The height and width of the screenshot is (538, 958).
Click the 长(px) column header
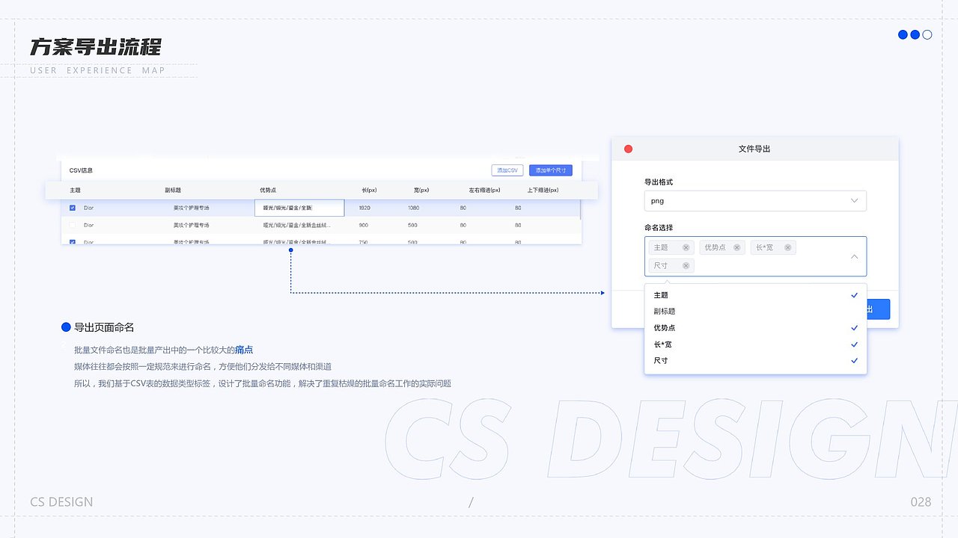(368, 191)
